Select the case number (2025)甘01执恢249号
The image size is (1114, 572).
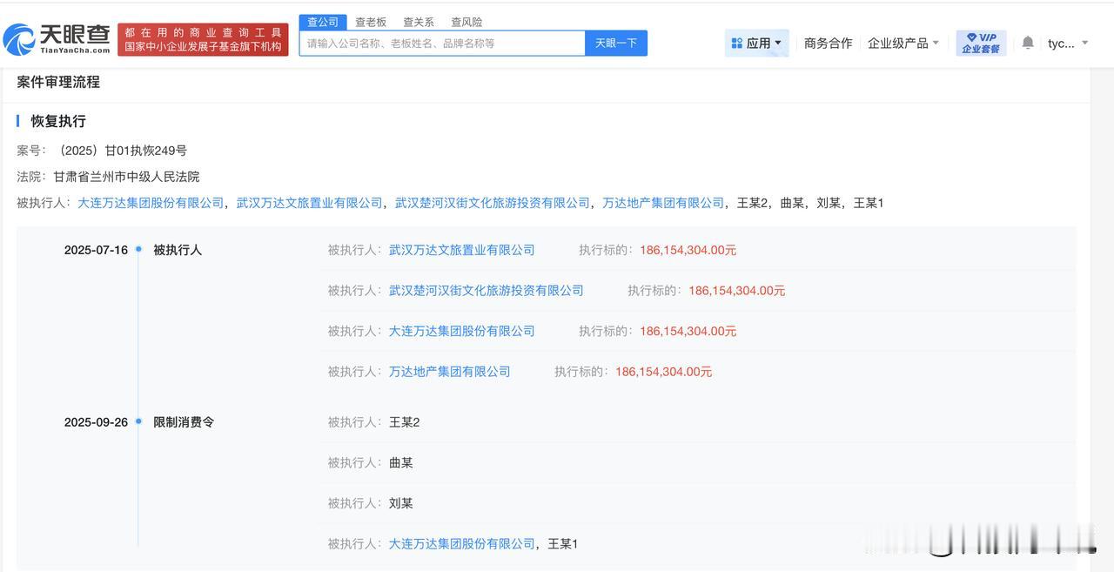click(x=120, y=151)
